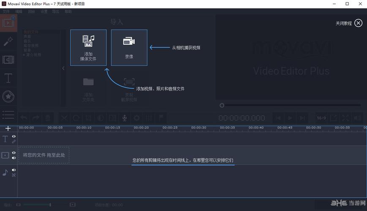This screenshot has height=211, width=367.
Task: Select the first item in the media file list
Action: click(x=31, y=32)
